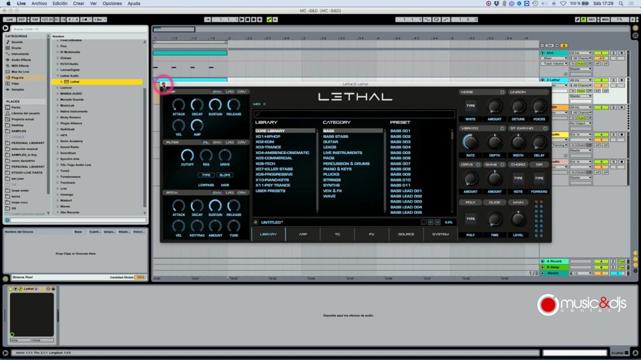The height and width of the screenshot is (360, 641).
Task: Load BASS LEAD 003 preset
Action: tap(406, 201)
